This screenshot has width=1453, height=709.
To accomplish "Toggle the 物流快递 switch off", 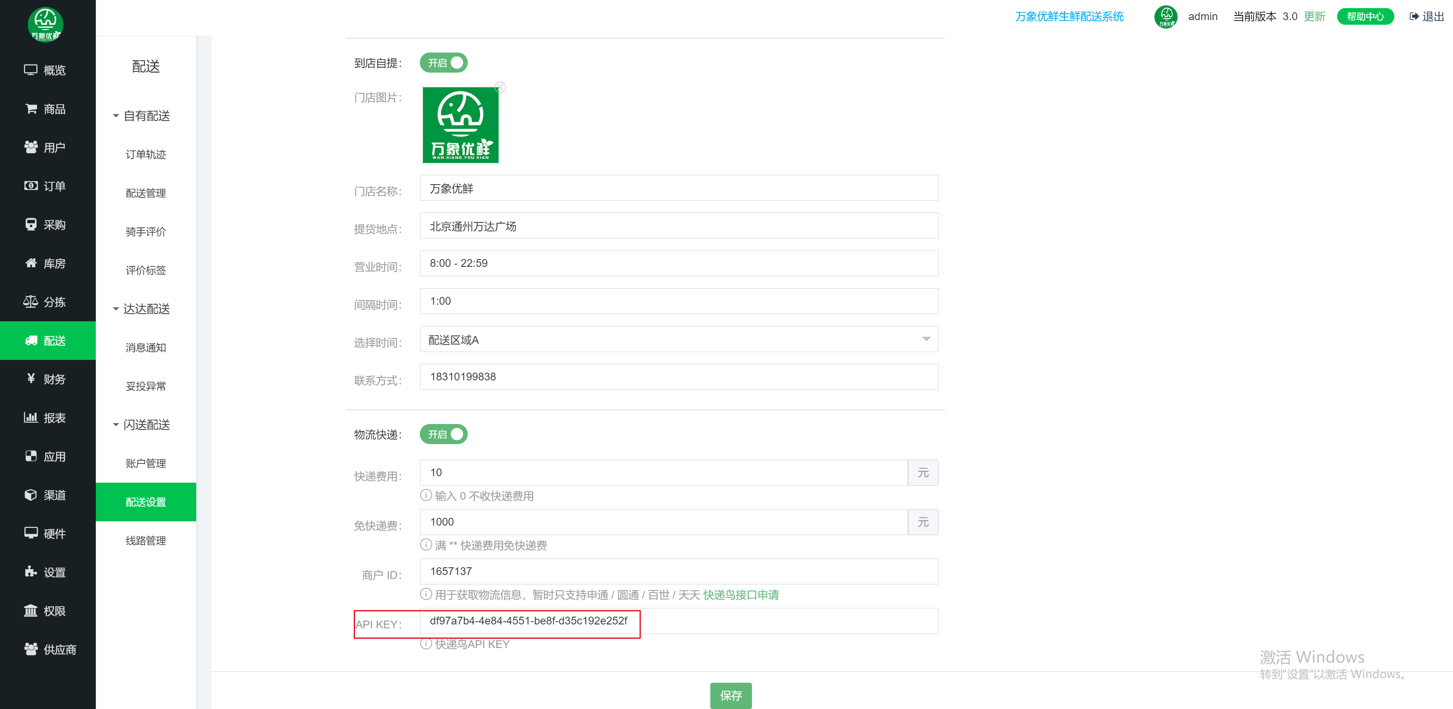I will tap(443, 434).
